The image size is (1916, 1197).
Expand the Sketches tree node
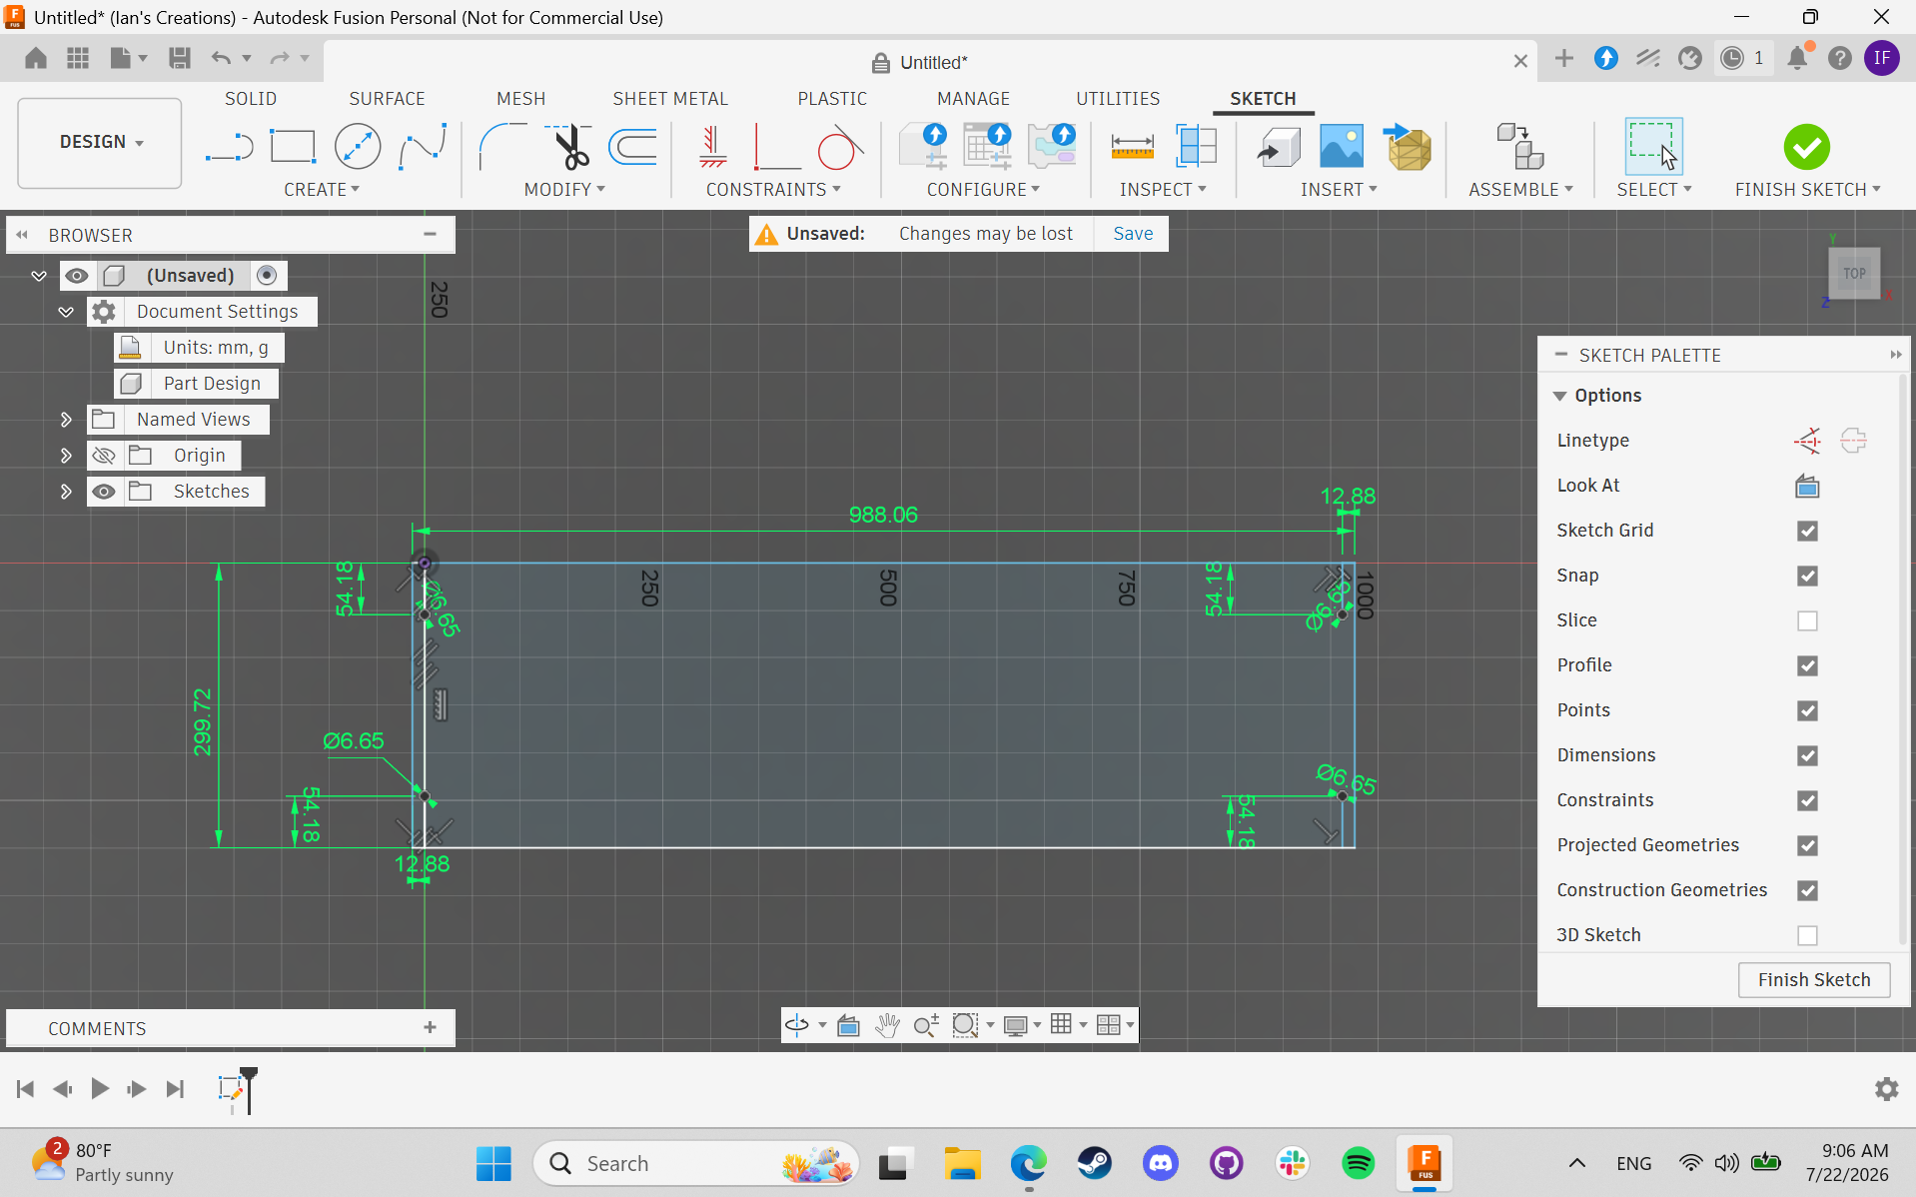66,492
